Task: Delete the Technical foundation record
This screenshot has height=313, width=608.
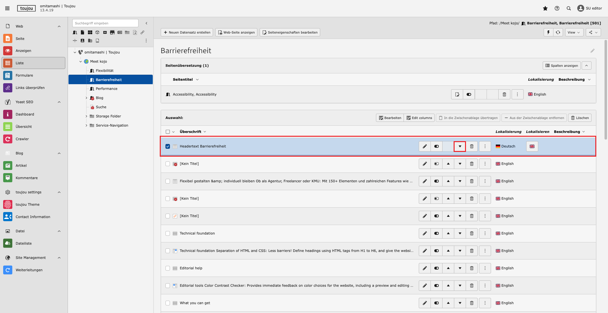Action: coord(472,233)
